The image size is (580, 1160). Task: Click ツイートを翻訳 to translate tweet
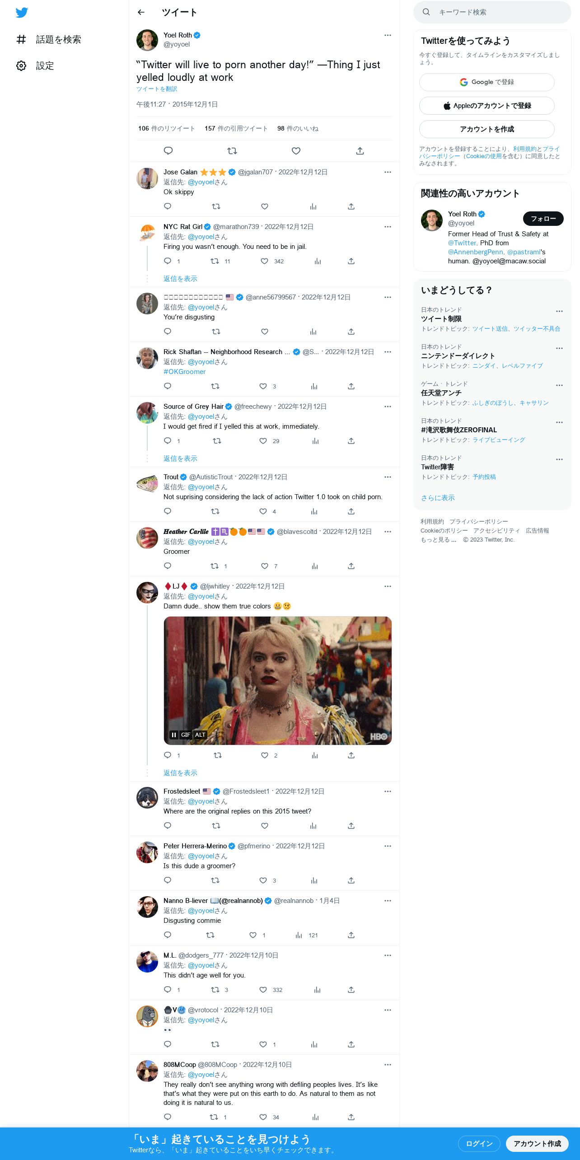(x=157, y=89)
